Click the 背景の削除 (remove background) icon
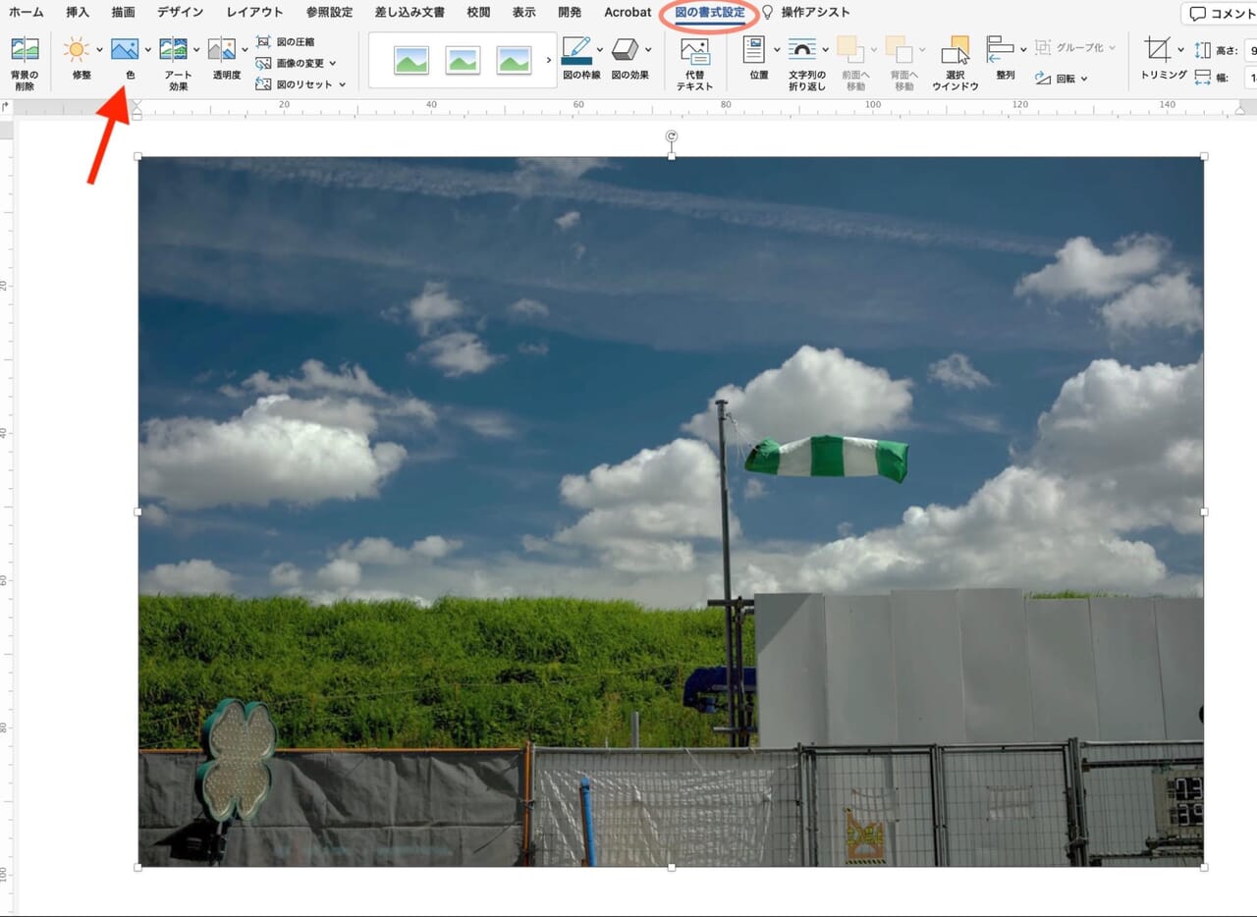Image resolution: width=1257 pixels, height=917 pixels. click(x=25, y=51)
